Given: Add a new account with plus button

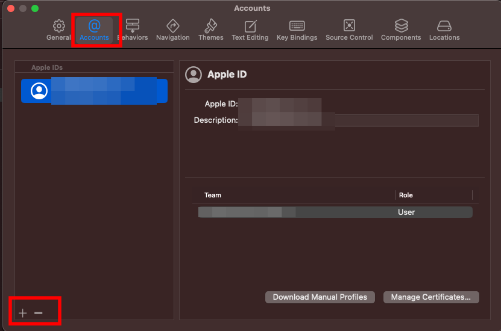Looking at the screenshot, I should tap(23, 313).
